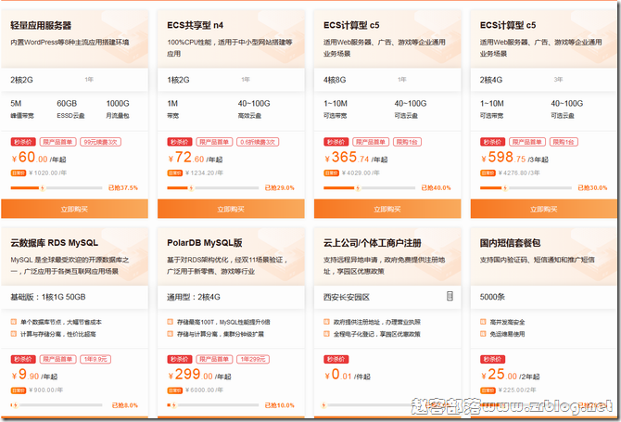Image resolution: width=621 pixels, height=422 pixels.
Task: Select the 2核4G 3年 spec option
Action: click(544, 80)
